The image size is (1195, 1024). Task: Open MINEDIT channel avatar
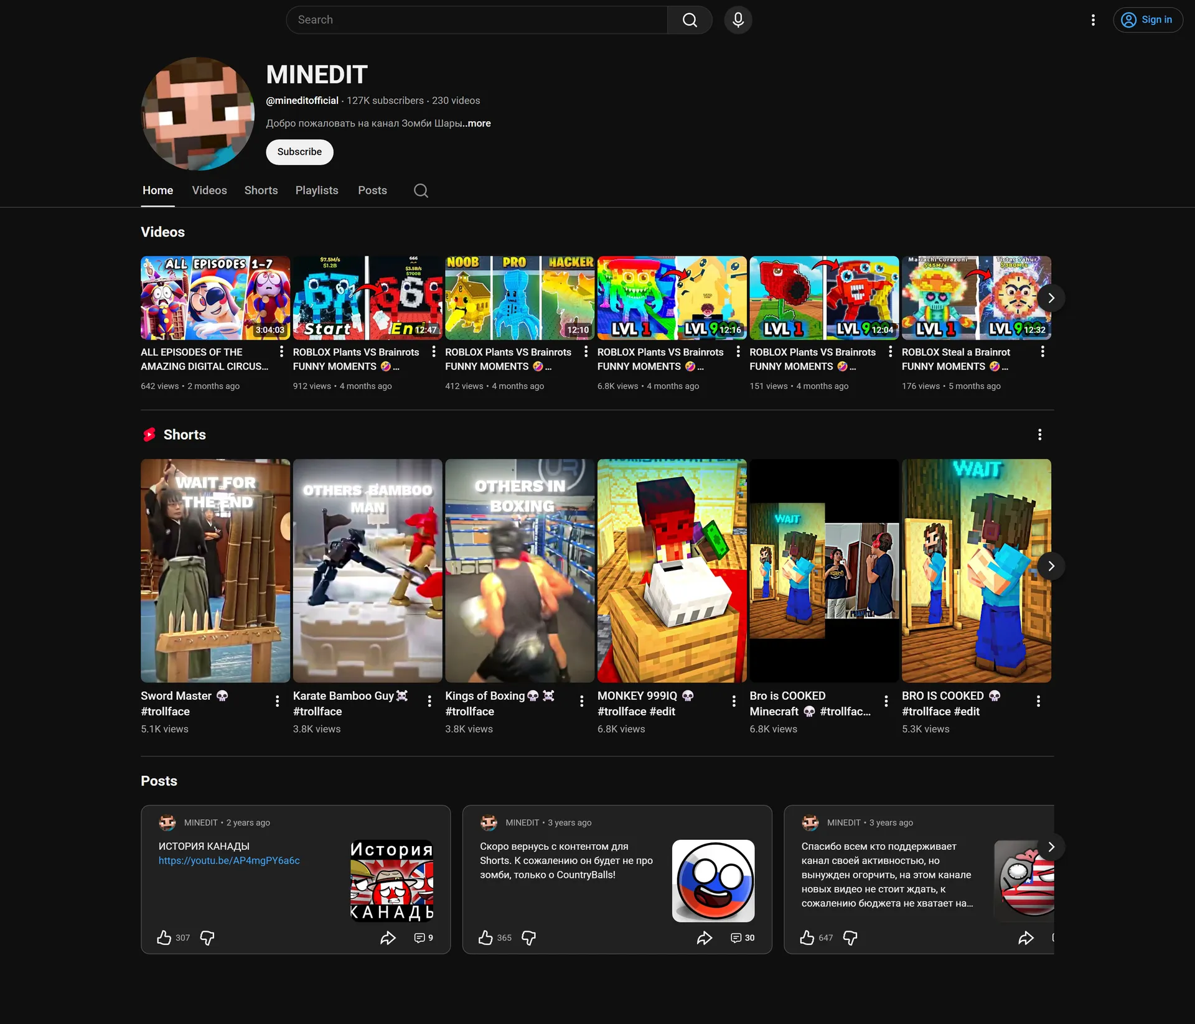(198, 114)
